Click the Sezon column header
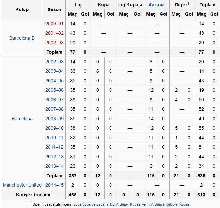This screenshot has width=220, height=208. point(55,9)
